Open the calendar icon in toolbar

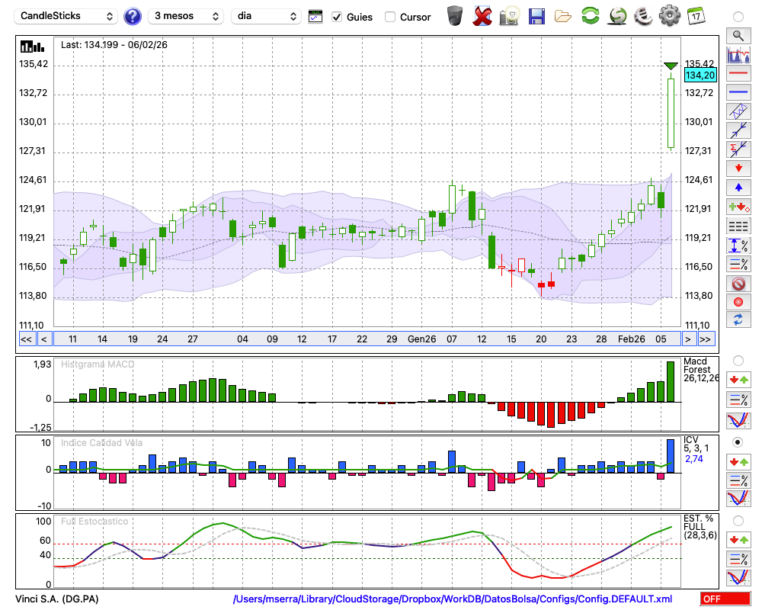coord(696,16)
